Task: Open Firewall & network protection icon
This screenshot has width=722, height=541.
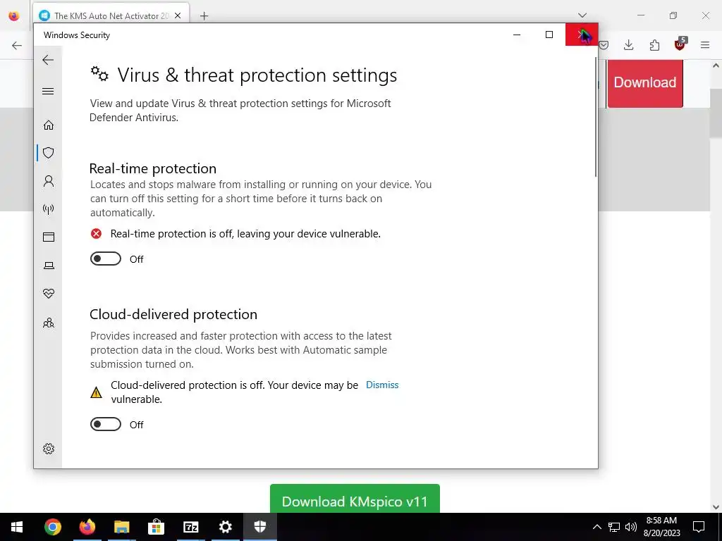Action: click(49, 209)
